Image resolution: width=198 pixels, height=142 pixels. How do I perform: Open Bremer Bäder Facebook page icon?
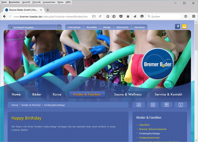pyautogui.click(x=177, y=26)
